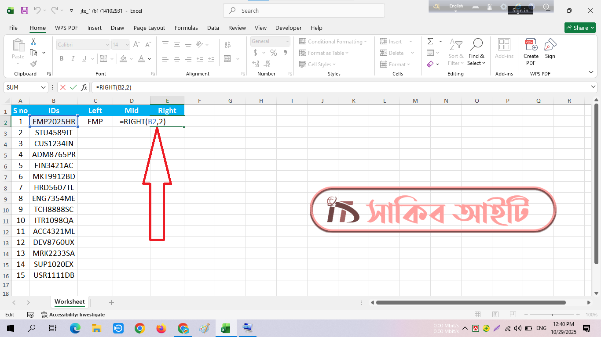Viewport: 601px width, 337px height.
Task: Launch Excel from the Windows taskbar
Action: tap(225, 328)
